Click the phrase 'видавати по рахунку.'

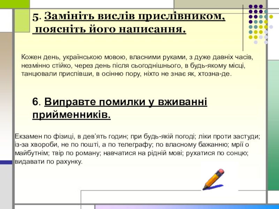pyautogui.click(x=48, y=162)
